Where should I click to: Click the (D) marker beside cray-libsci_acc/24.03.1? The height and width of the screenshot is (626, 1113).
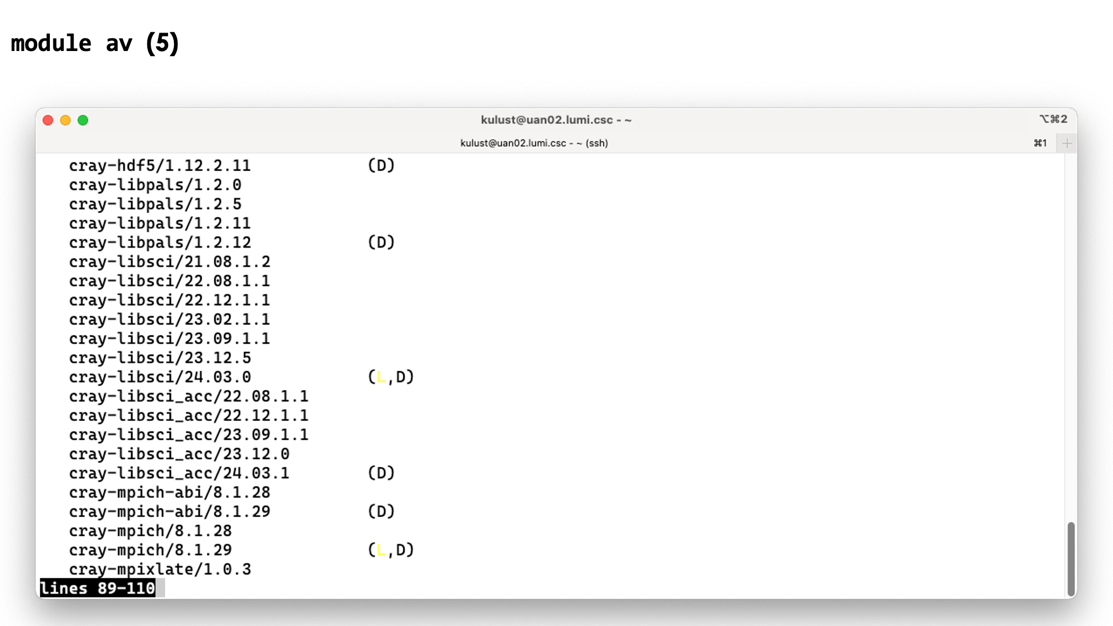click(381, 473)
